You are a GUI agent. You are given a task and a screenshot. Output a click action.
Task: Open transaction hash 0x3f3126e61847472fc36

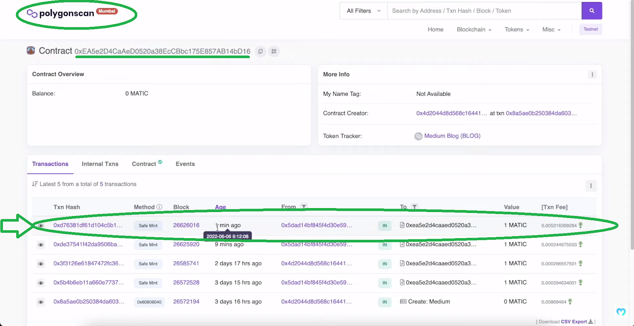click(89, 263)
